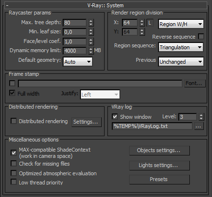Decrease Face/level coef. spinner down
The height and width of the screenshot is (197, 212).
(91, 43)
